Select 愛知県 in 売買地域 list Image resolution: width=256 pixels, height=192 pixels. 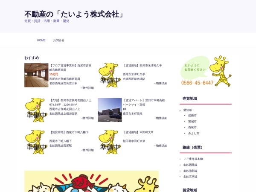coord(187,110)
